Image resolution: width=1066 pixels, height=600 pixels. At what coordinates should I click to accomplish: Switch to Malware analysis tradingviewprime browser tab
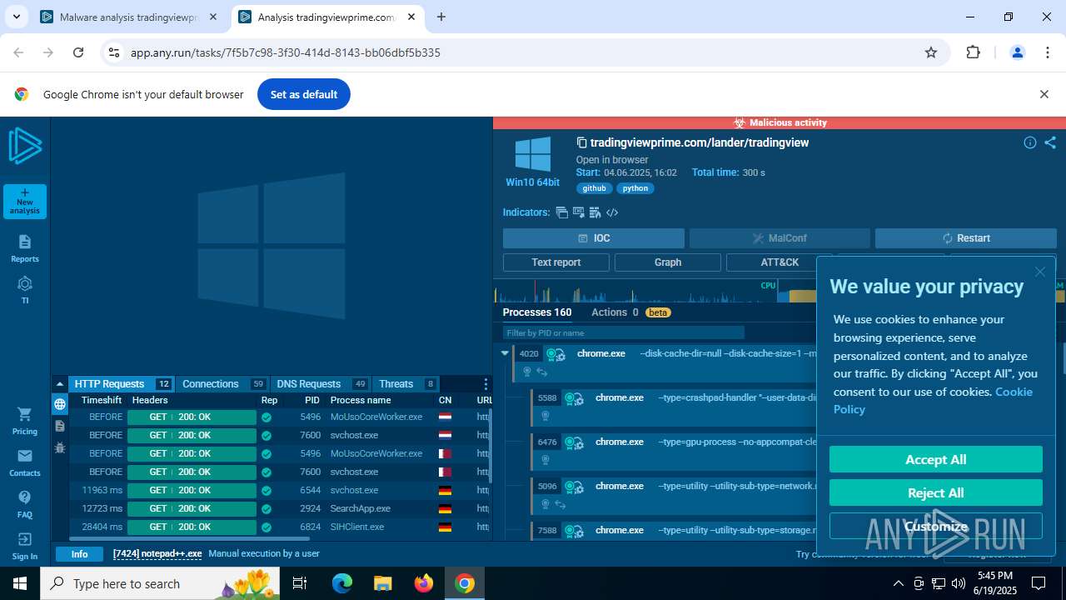coord(129,17)
